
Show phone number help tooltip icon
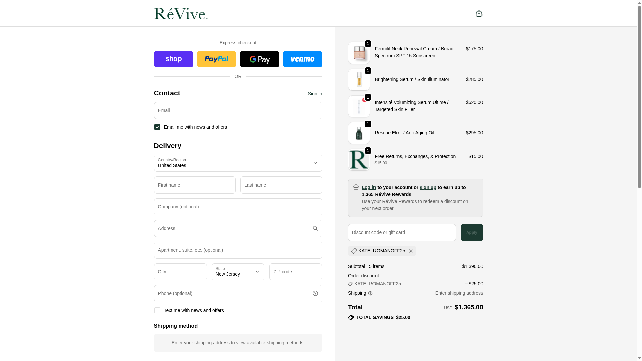click(315, 293)
